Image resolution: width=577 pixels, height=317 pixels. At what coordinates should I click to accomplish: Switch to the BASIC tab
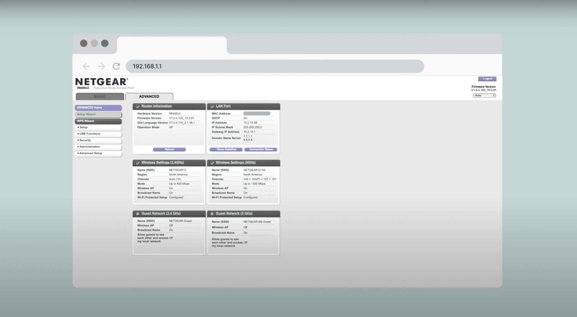pos(100,96)
